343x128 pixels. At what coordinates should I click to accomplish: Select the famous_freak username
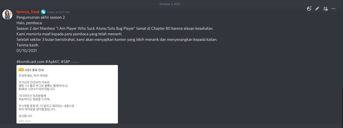(28, 12)
